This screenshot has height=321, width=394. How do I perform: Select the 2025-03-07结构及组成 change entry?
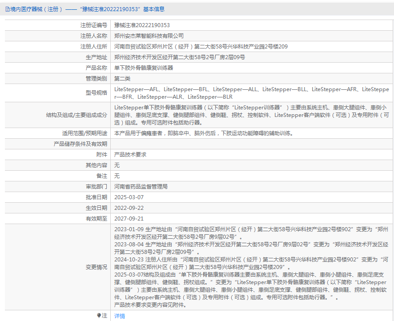tap(251, 286)
